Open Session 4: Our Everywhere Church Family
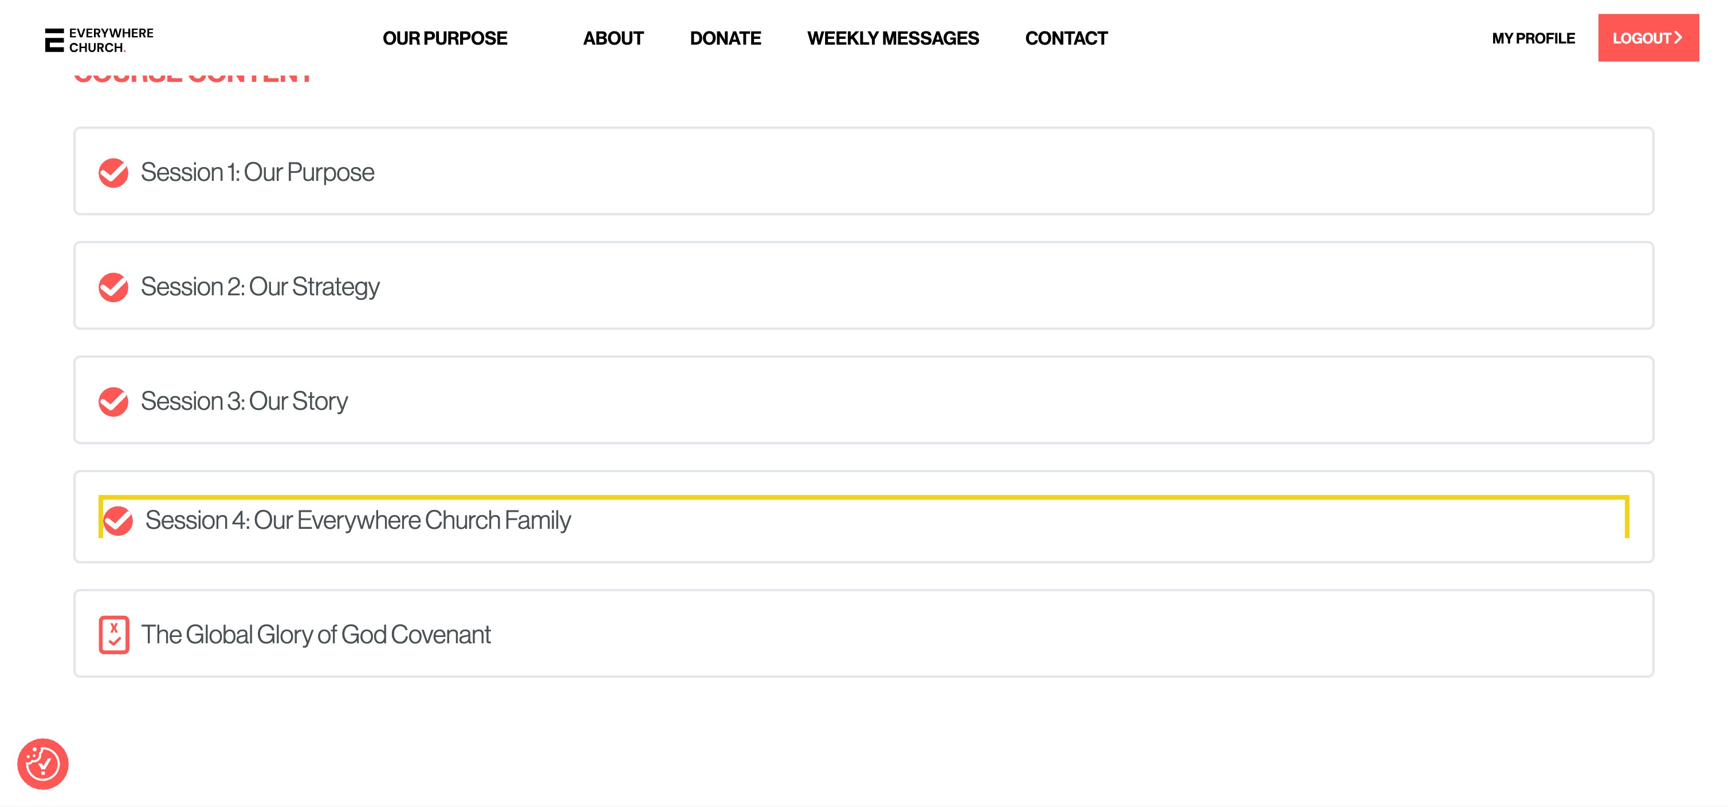 tap(863, 517)
